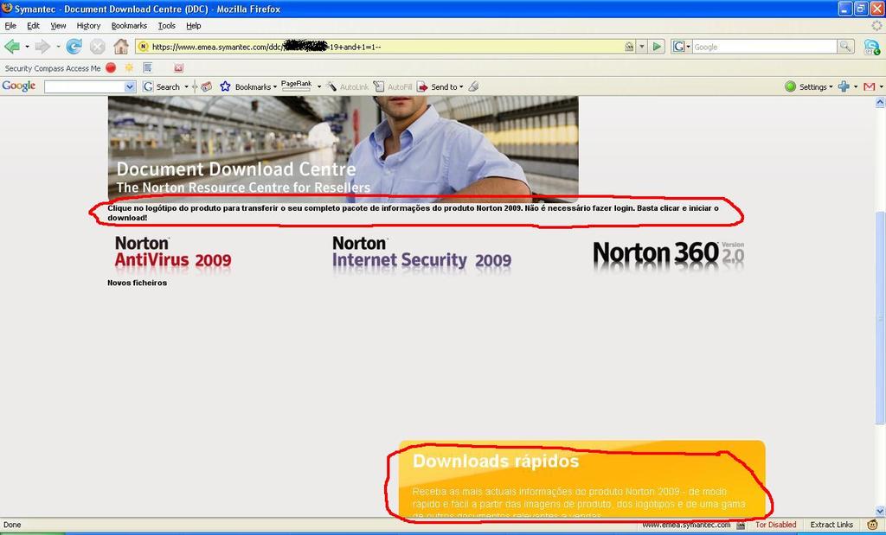Open the Bookmarks dropdown on Google toolbar
Viewport: 886px width, 535px height.
click(x=275, y=87)
